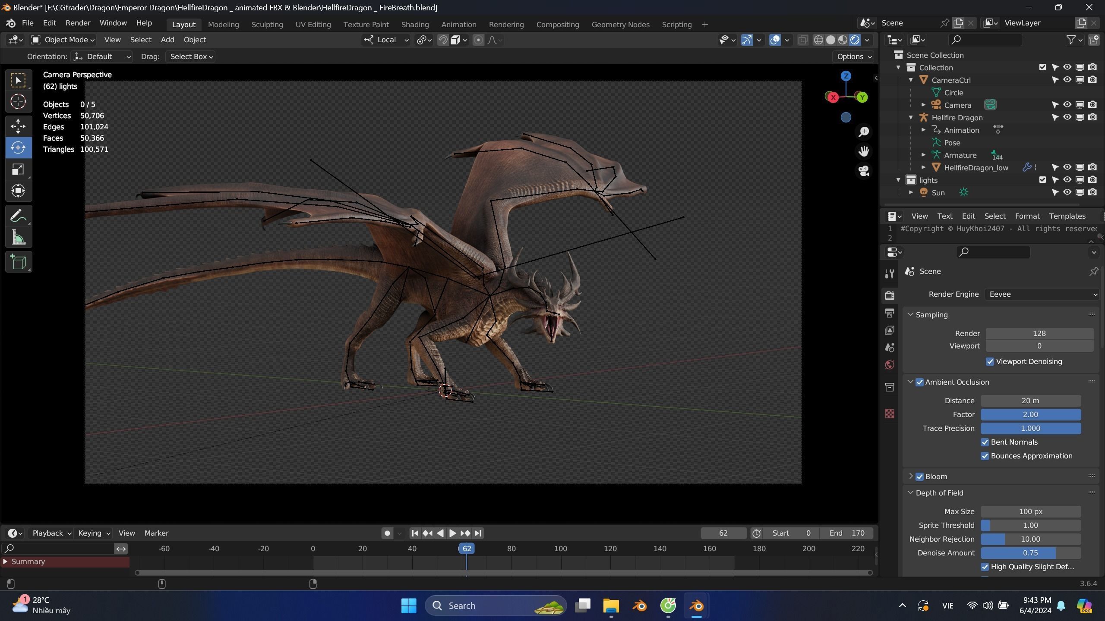1105x621 pixels.
Task: Toggle viewport visibility of HellfireDragon_low
Action: (x=1067, y=167)
